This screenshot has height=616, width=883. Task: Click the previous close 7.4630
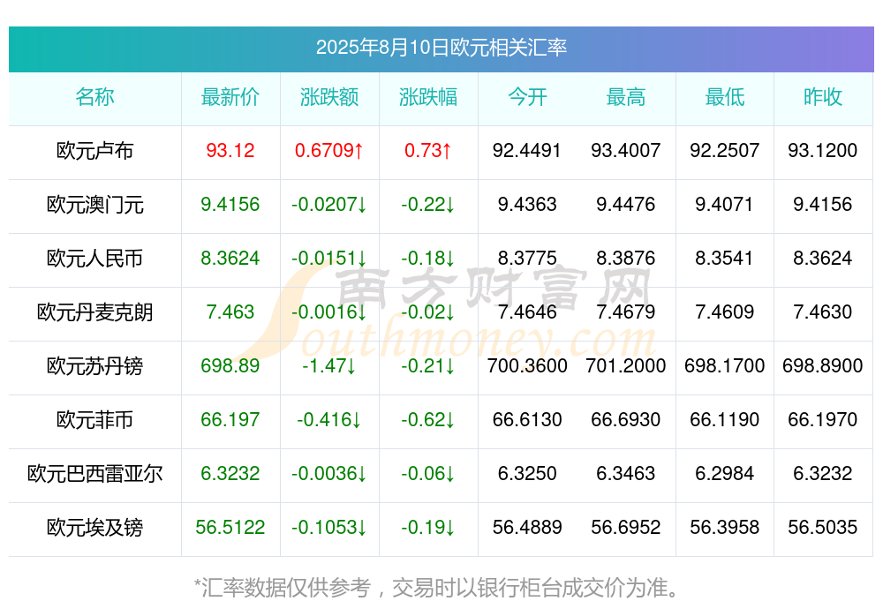(823, 312)
